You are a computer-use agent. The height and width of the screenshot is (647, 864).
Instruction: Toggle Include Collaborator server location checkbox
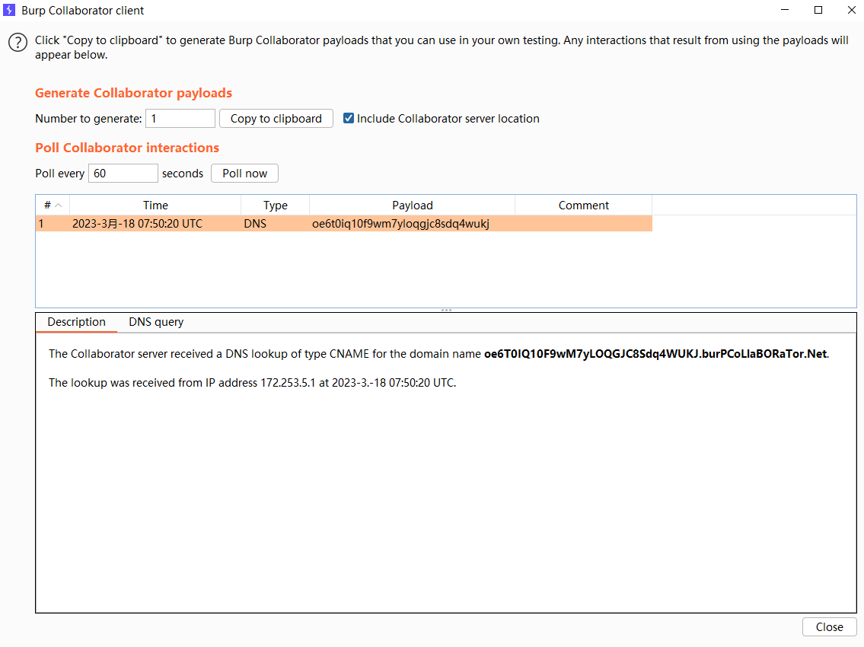348,118
